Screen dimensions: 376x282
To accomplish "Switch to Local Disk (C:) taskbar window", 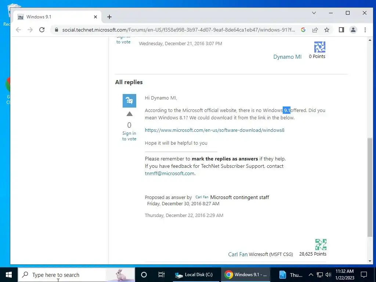I will (x=196, y=275).
